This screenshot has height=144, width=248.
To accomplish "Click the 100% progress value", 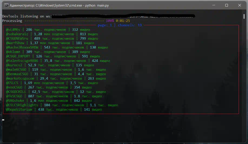I will click(x=110, y=21).
